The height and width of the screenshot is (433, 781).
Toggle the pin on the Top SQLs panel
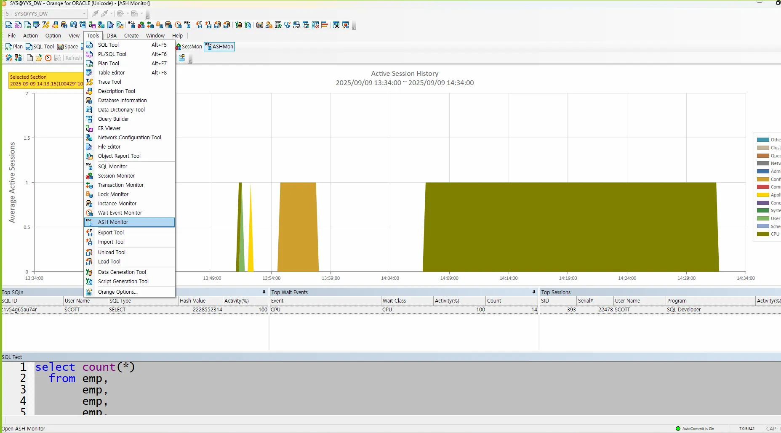pyautogui.click(x=264, y=292)
